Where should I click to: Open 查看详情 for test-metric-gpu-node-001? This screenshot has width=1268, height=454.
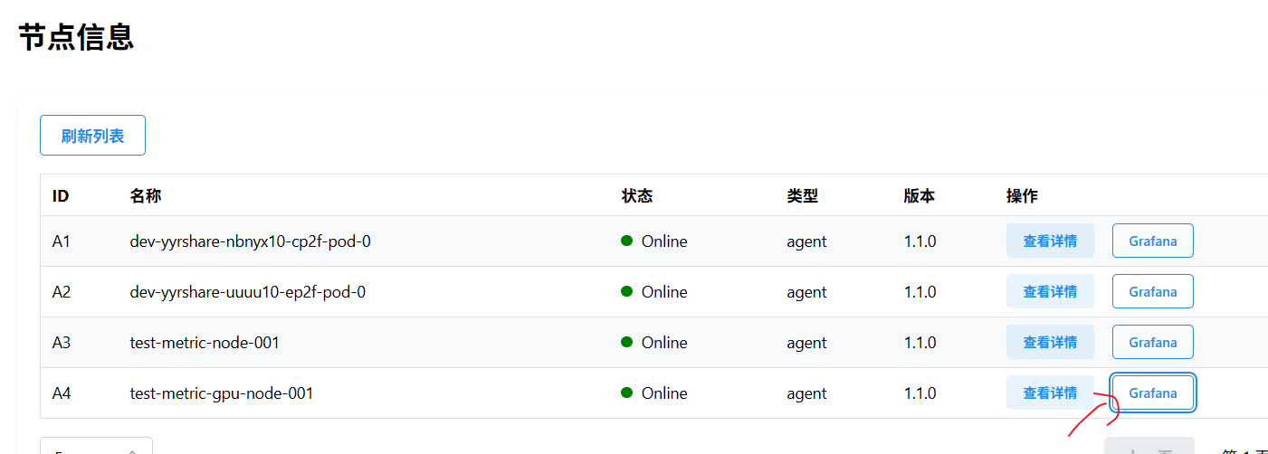click(x=1050, y=393)
